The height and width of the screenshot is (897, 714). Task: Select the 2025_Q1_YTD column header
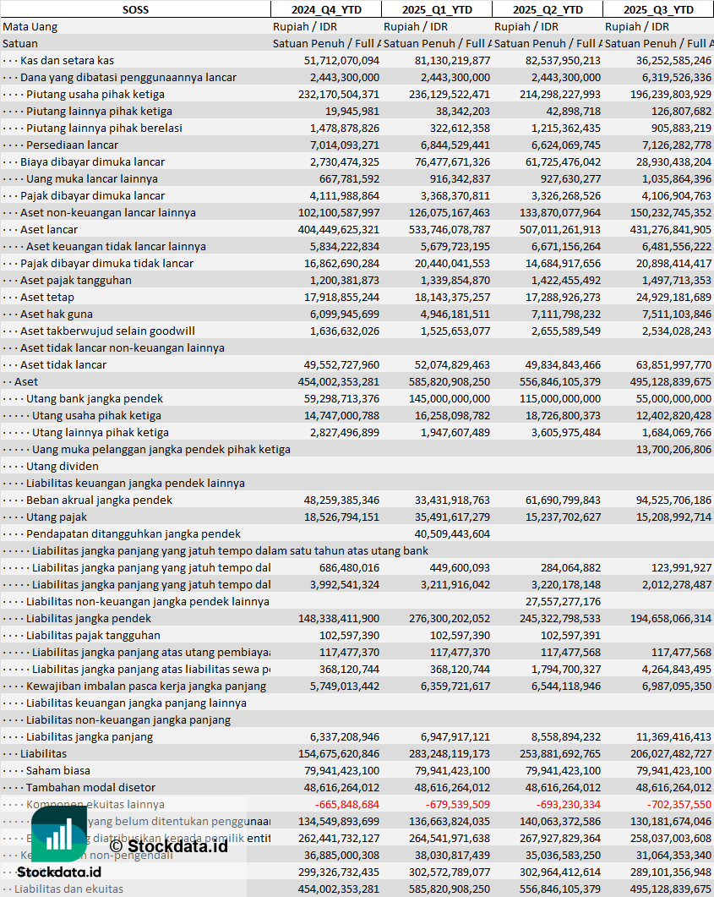click(437, 10)
